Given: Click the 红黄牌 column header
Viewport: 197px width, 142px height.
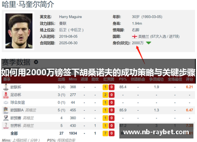Looking at the screenshot, I should click(109, 79).
